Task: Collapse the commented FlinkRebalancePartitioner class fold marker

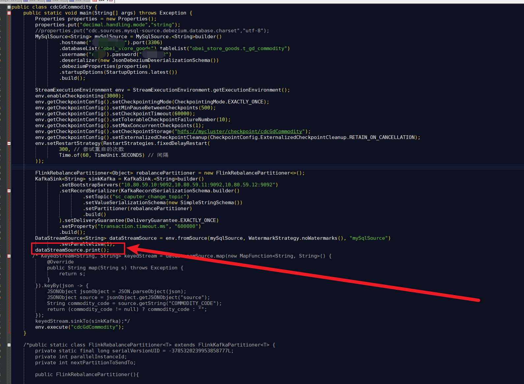Action: [x=9, y=345]
